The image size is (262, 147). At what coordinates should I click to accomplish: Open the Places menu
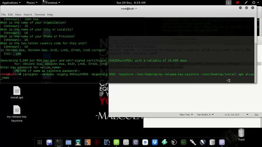click(x=32, y=3)
